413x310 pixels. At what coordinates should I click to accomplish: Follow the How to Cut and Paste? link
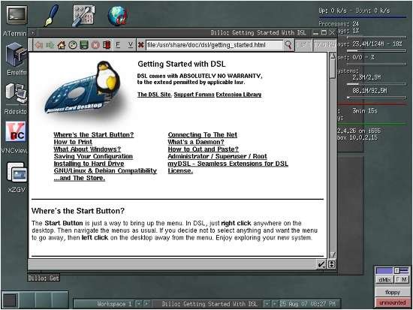pyautogui.click(x=203, y=149)
